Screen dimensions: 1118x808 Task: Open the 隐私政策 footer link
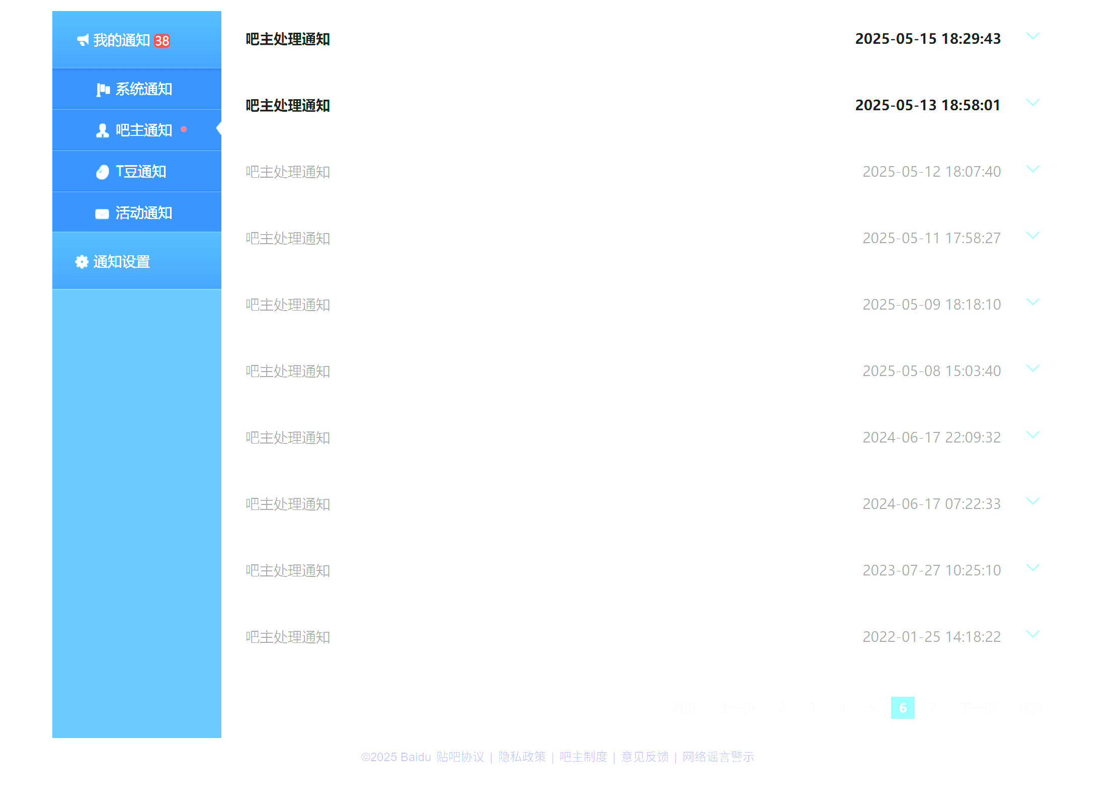522,757
